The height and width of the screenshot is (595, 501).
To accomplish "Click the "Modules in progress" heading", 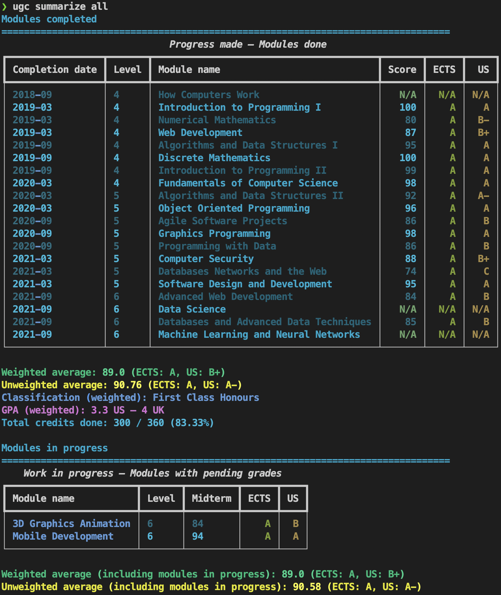I will 55,448.
